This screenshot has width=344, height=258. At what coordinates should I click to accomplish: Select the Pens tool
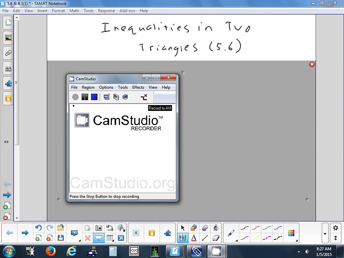tap(182, 238)
